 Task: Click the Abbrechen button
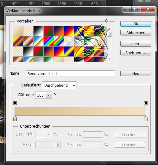point(136,33)
